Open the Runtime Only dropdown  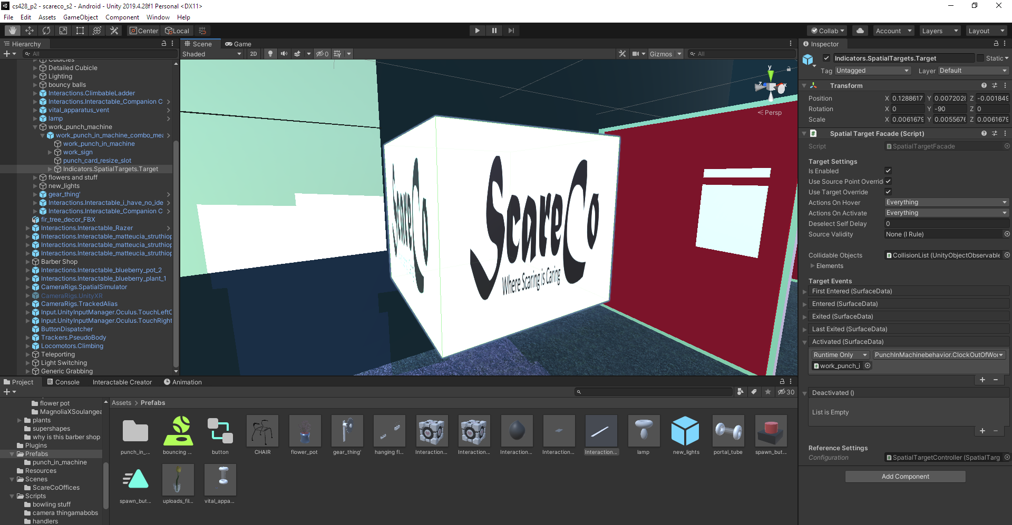840,355
